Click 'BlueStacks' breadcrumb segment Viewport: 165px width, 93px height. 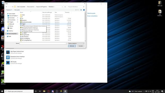click(x=51, y=7)
